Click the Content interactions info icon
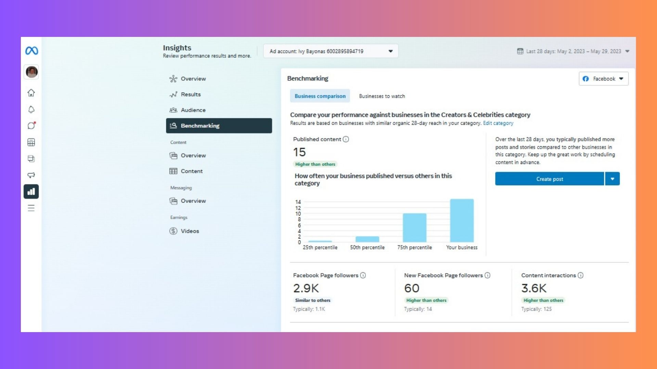The image size is (657, 369). (581, 275)
